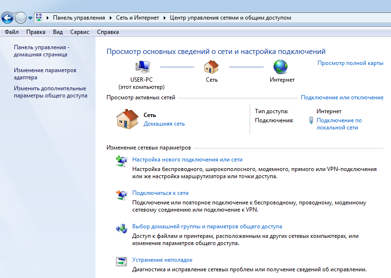Open the recent pages dropdown arrow

point(30,18)
